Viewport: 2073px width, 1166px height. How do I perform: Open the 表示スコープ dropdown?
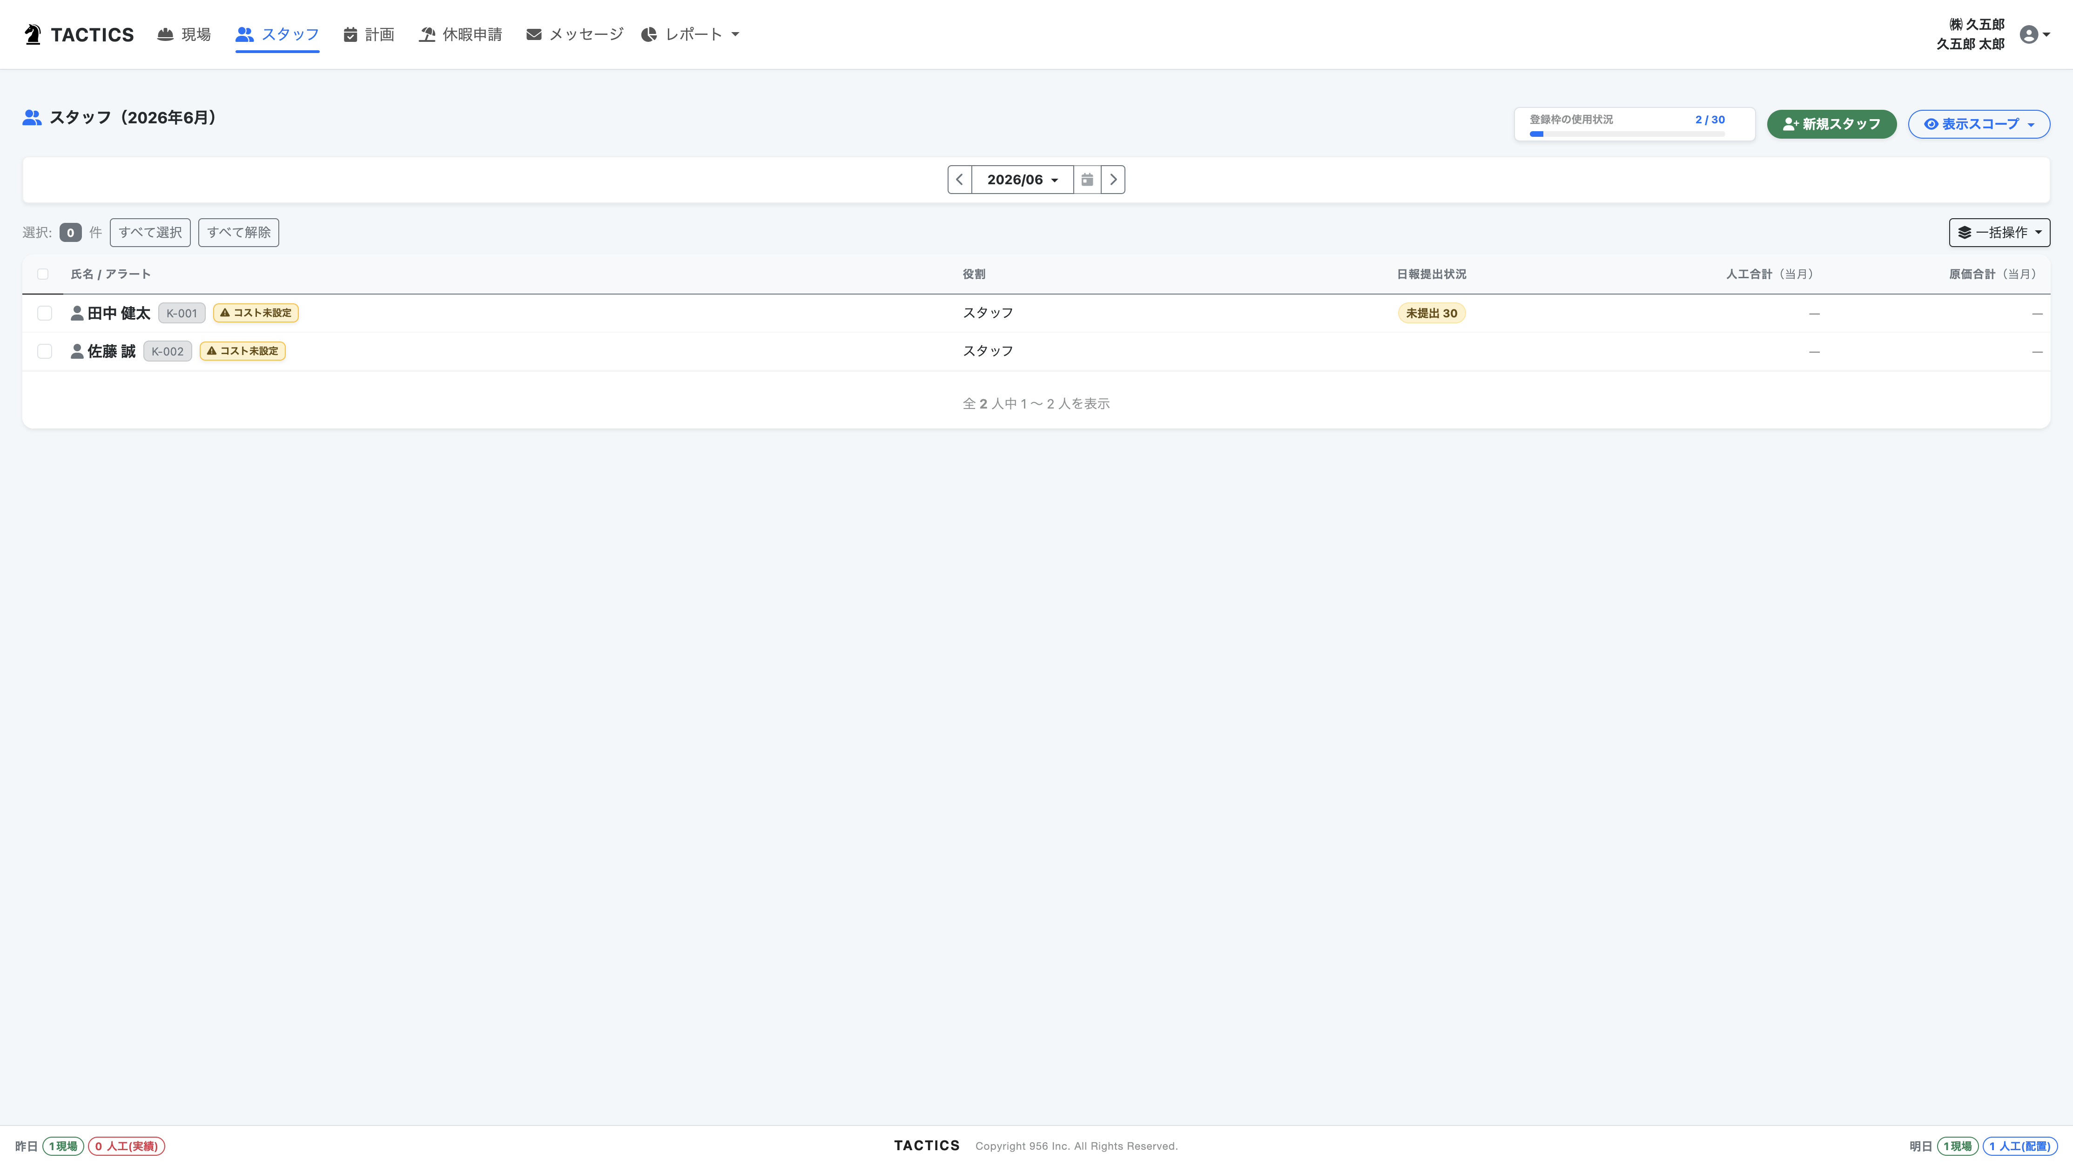pos(1979,124)
